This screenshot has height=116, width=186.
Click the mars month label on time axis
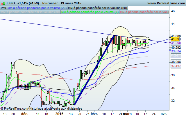[127, 114]
